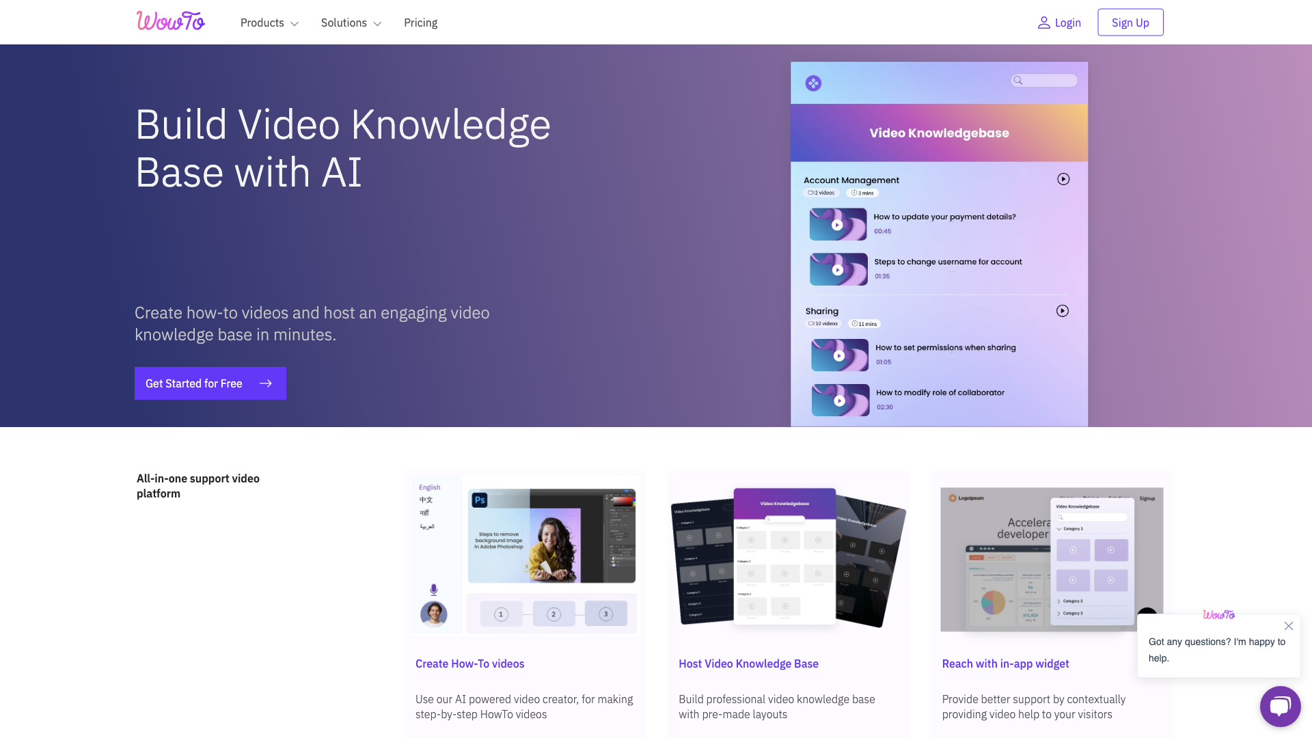Play the 'How to set permissions when sharing' video
Screen dimensions: 1312x738
(838, 355)
